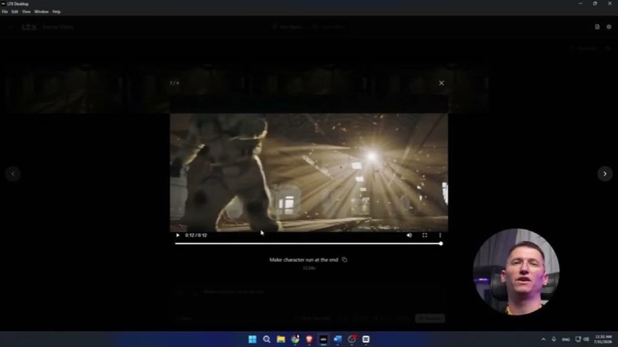Click the 1 / 4 counter label
This screenshot has height=347, width=618.
point(174,83)
